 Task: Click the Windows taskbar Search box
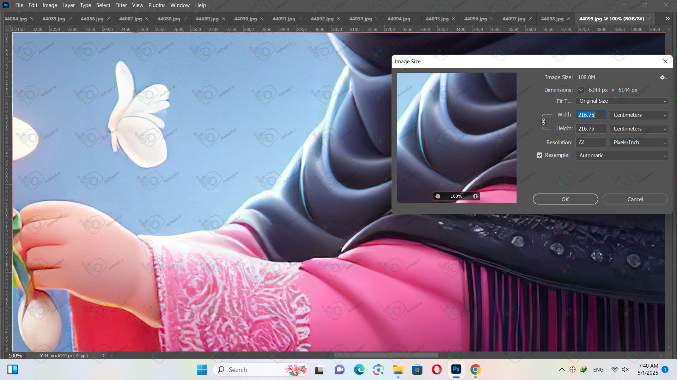tap(261, 369)
